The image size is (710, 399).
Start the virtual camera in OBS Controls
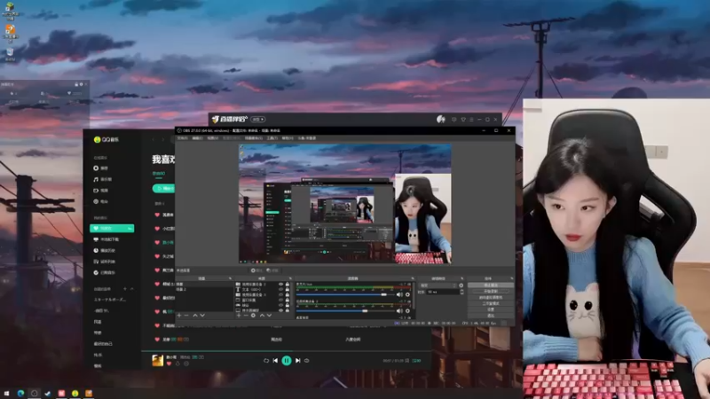pyautogui.click(x=491, y=297)
